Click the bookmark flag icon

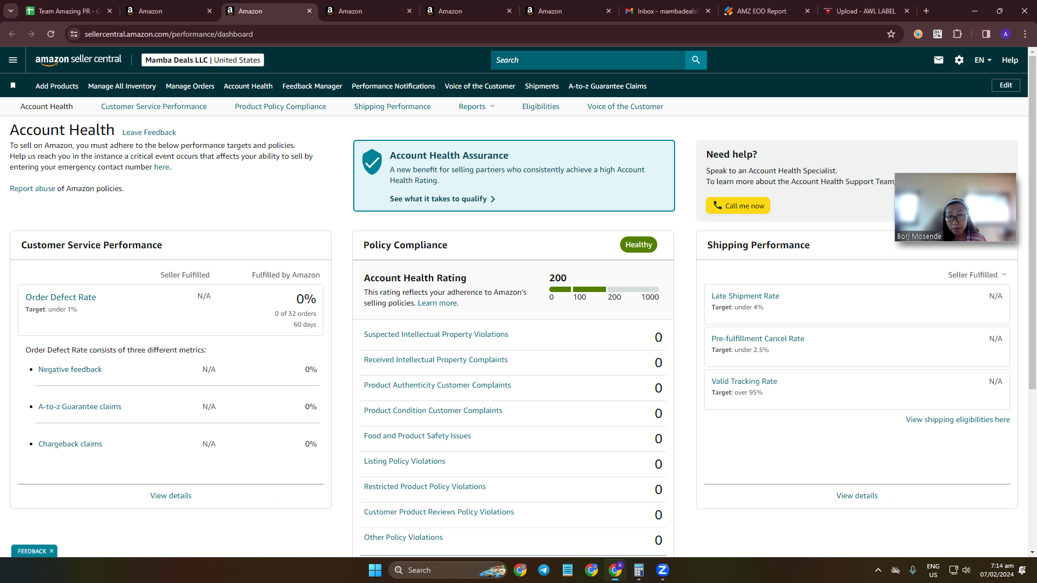[13, 85]
